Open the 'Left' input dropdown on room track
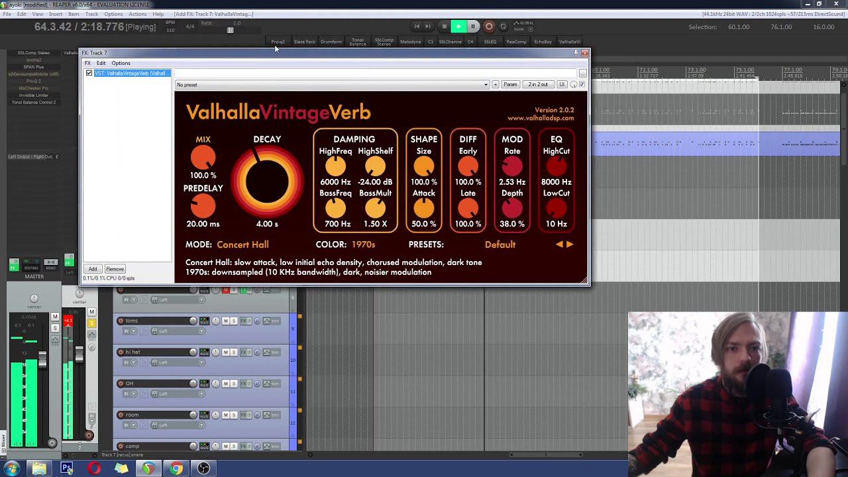Viewport: 848px width, 477px height. coord(178,425)
